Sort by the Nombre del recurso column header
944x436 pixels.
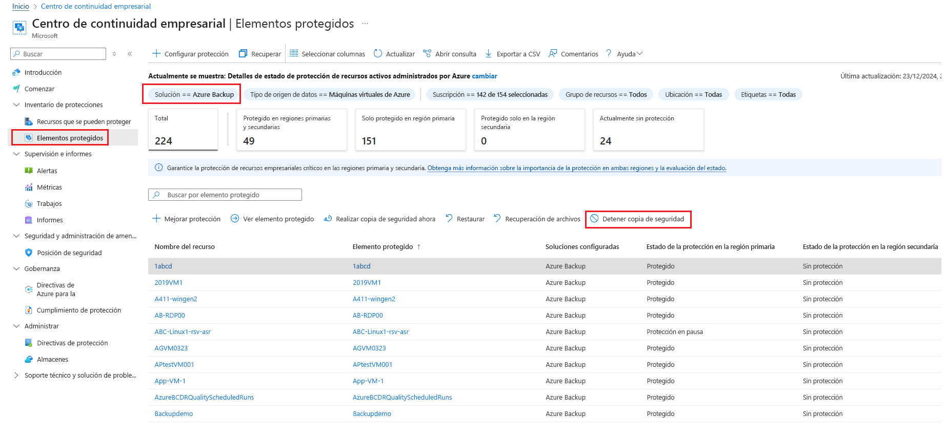[185, 246]
